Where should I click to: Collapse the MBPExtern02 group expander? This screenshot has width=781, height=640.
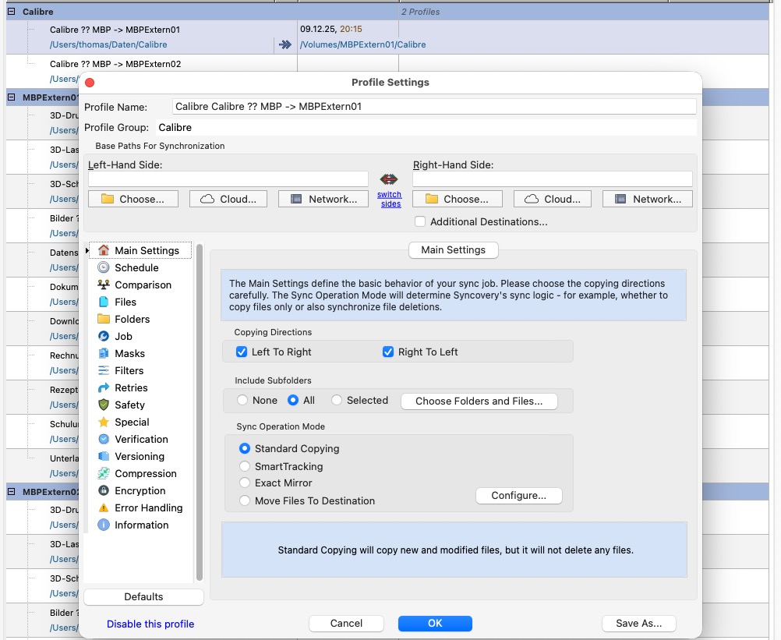tap(12, 492)
